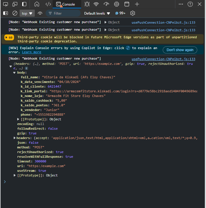Select the k_saldo_cashback value "5,00"
Viewport: 206px width, 208px height.
[x=61, y=100]
